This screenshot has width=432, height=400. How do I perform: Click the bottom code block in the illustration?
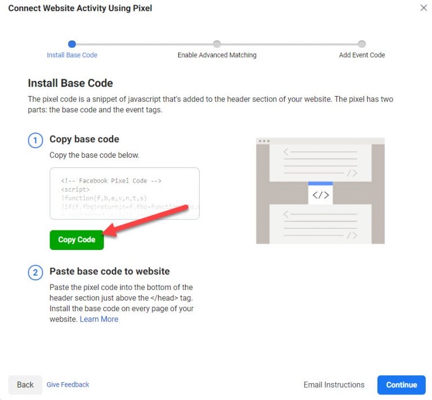click(320, 224)
